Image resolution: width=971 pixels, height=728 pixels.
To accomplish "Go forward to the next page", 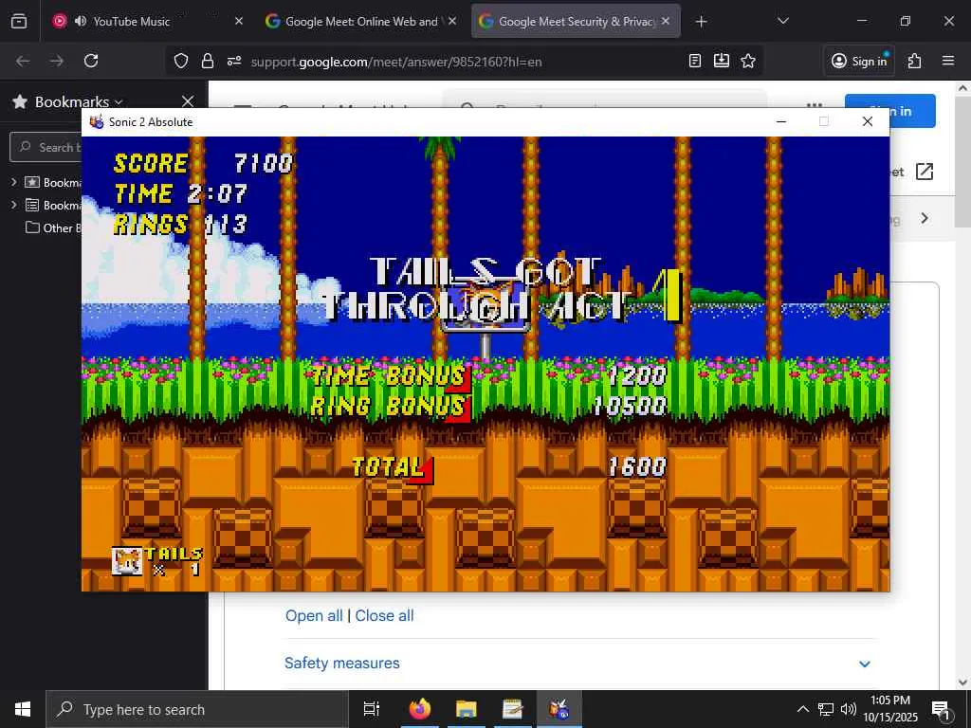I will coord(57,61).
